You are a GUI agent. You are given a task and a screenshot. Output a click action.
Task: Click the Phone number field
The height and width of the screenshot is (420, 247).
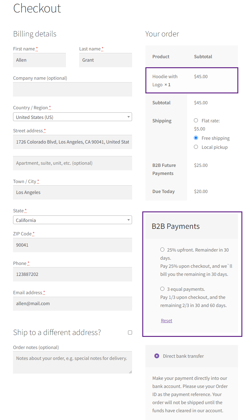coord(72,274)
